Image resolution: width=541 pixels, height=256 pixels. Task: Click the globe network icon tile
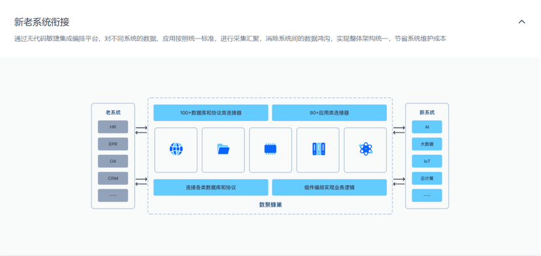[x=176, y=150]
